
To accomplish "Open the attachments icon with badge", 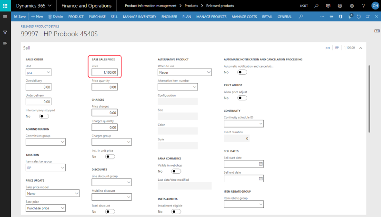I will click(x=350, y=16).
